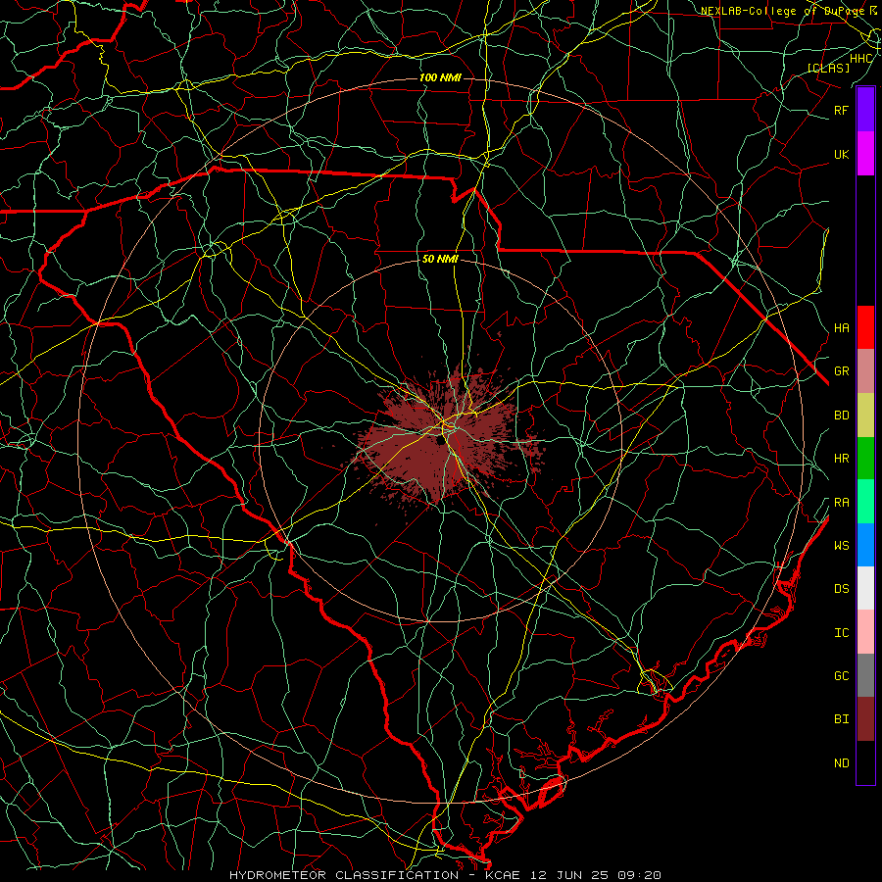Click the RF purple legend swatch

865,110
